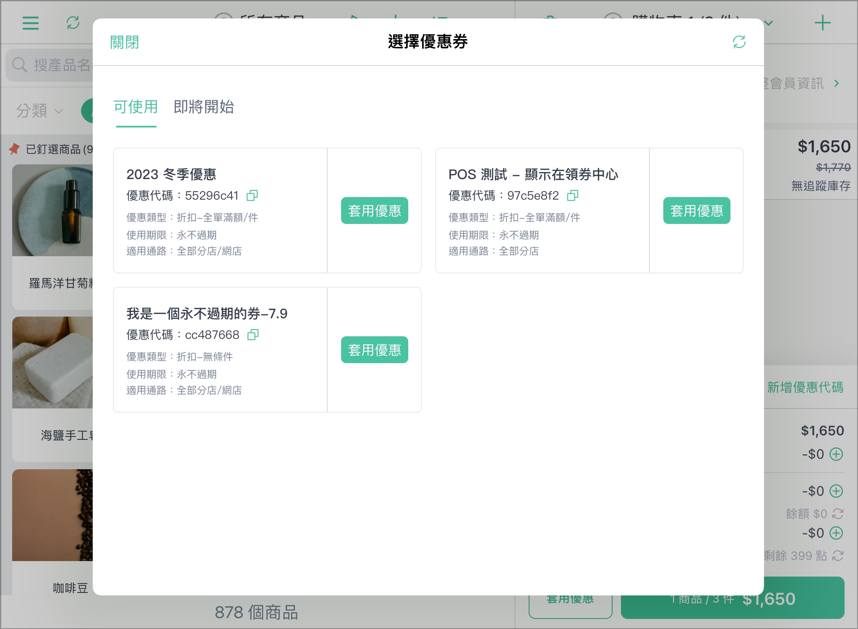The height and width of the screenshot is (629, 858).
Task: Add a new cart with plus icon
Action: tap(822, 23)
